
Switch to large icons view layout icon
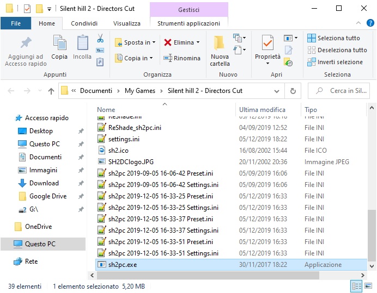(x=368, y=286)
